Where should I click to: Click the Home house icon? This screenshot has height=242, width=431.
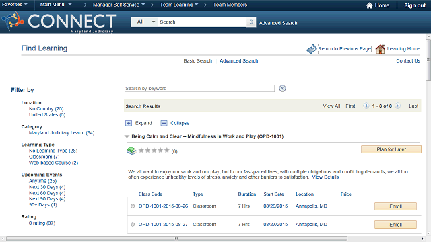pyautogui.click(x=369, y=5)
